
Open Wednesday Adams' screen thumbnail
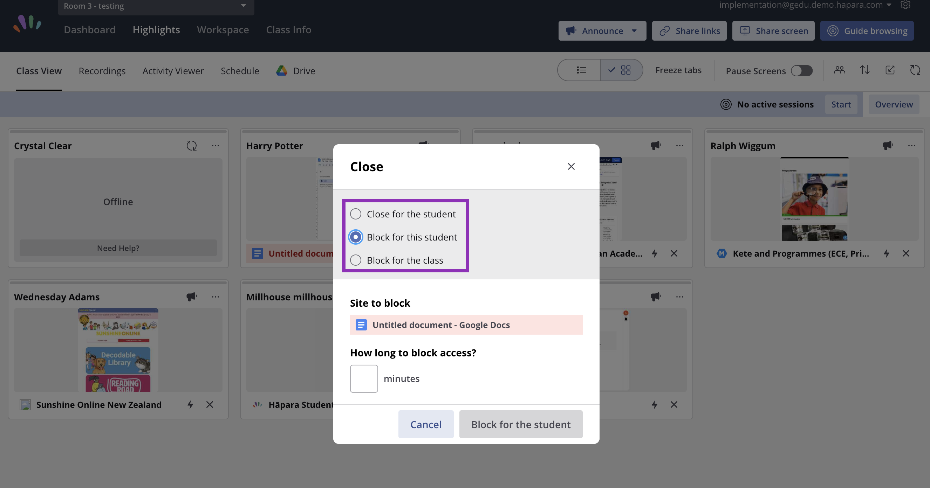coord(118,350)
